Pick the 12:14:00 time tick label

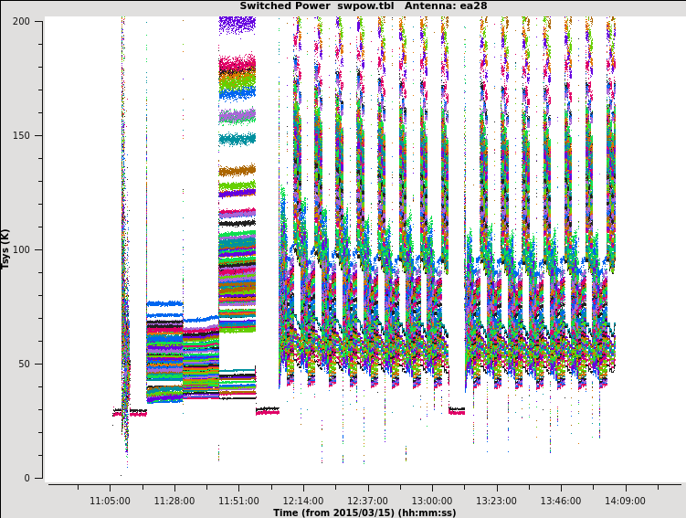[302, 501]
